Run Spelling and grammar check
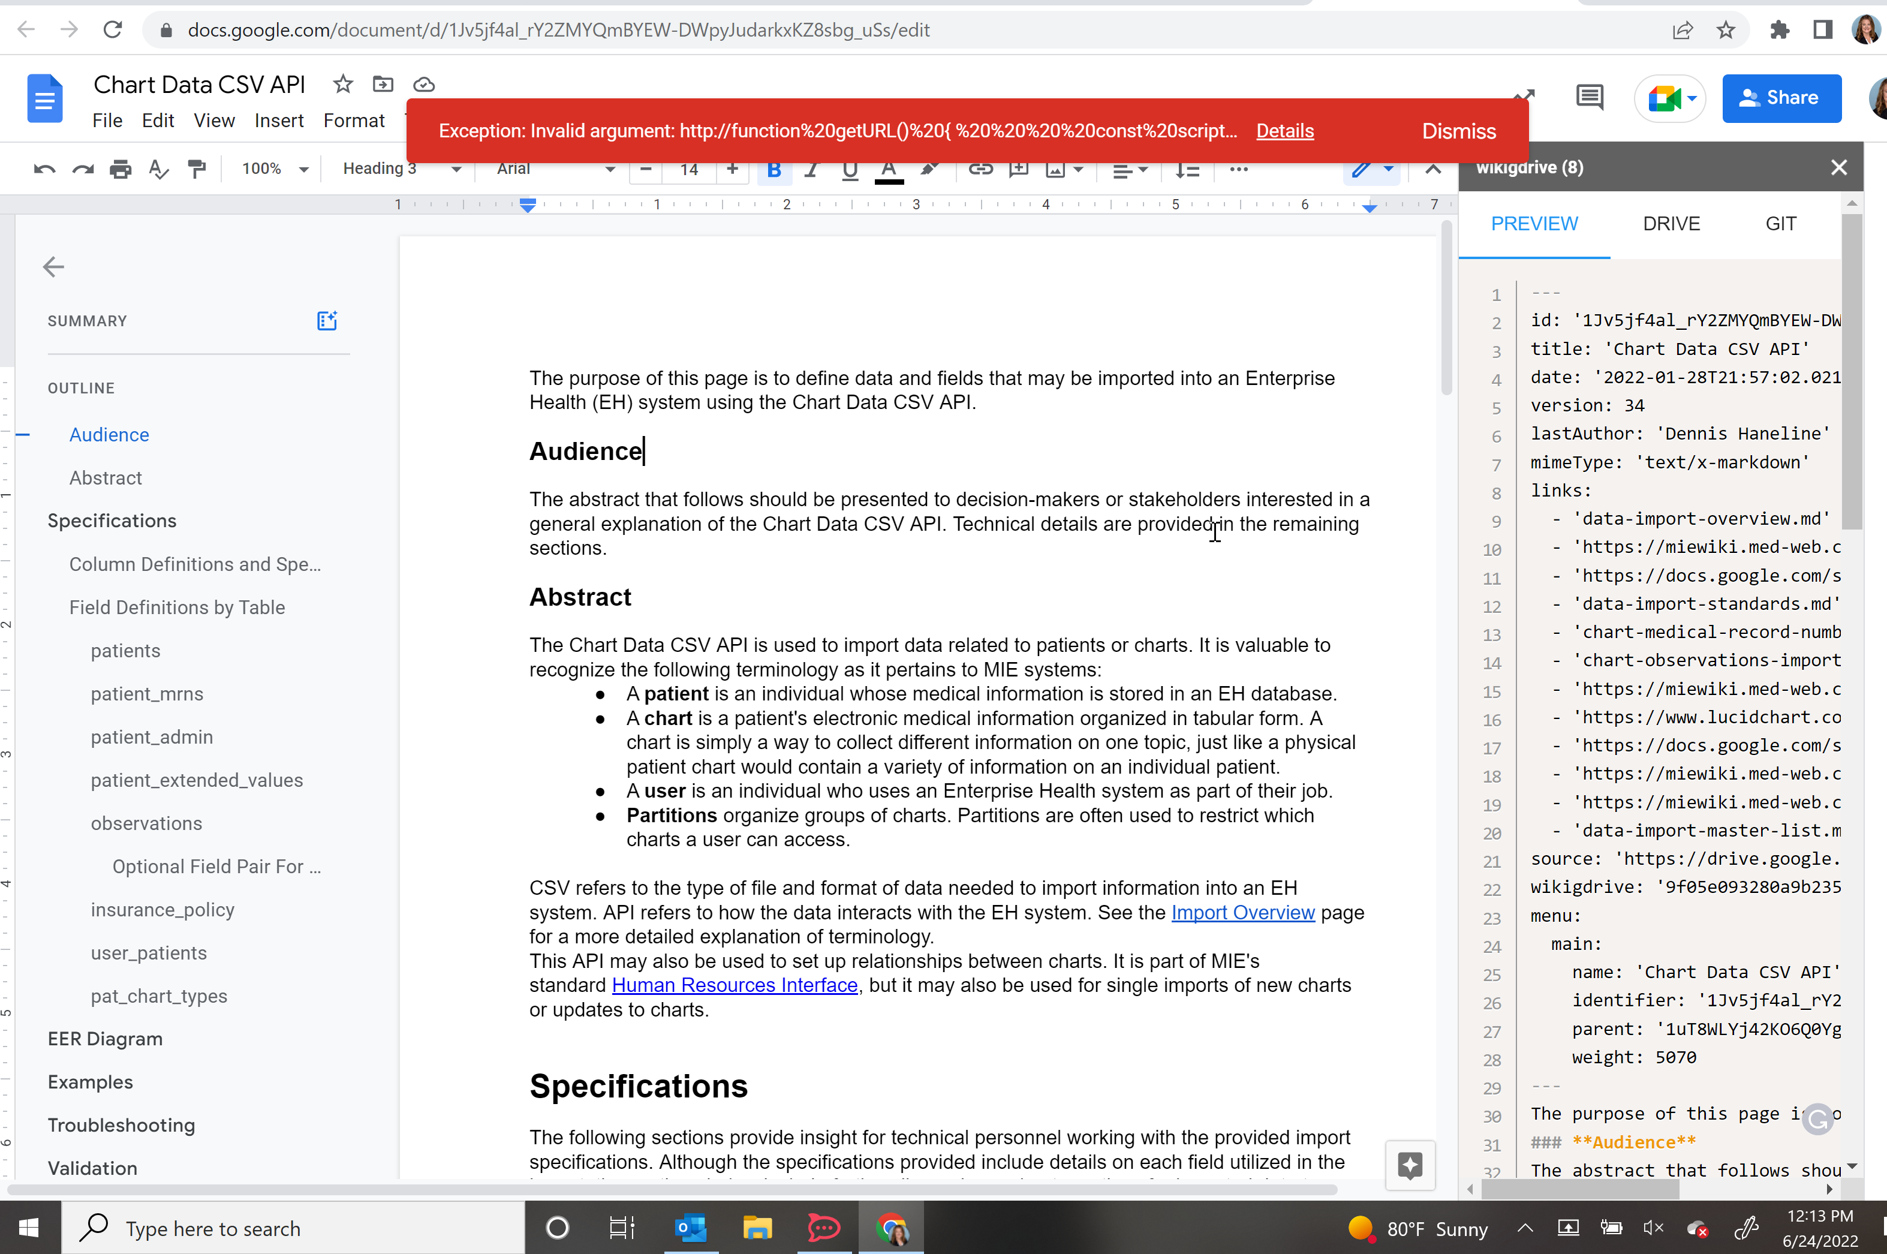Screen dimensions: 1887x1254 coord(159,169)
